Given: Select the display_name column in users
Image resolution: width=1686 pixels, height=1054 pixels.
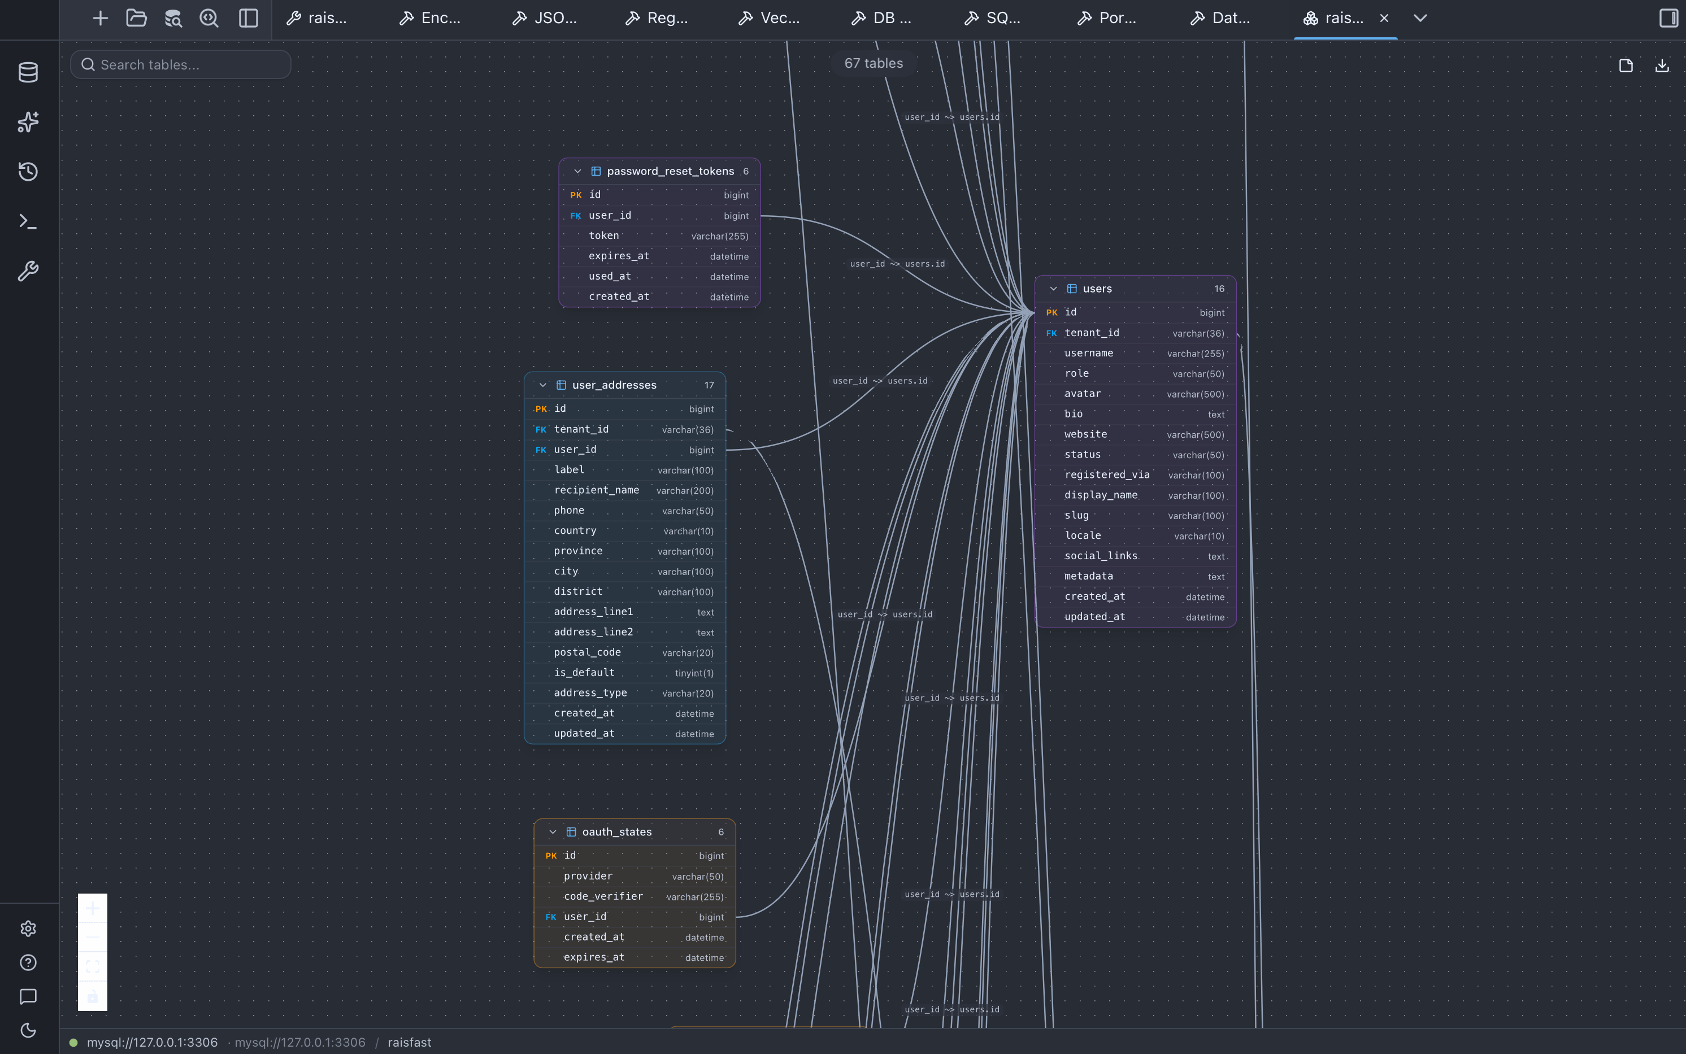Looking at the screenshot, I should 1136,495.
